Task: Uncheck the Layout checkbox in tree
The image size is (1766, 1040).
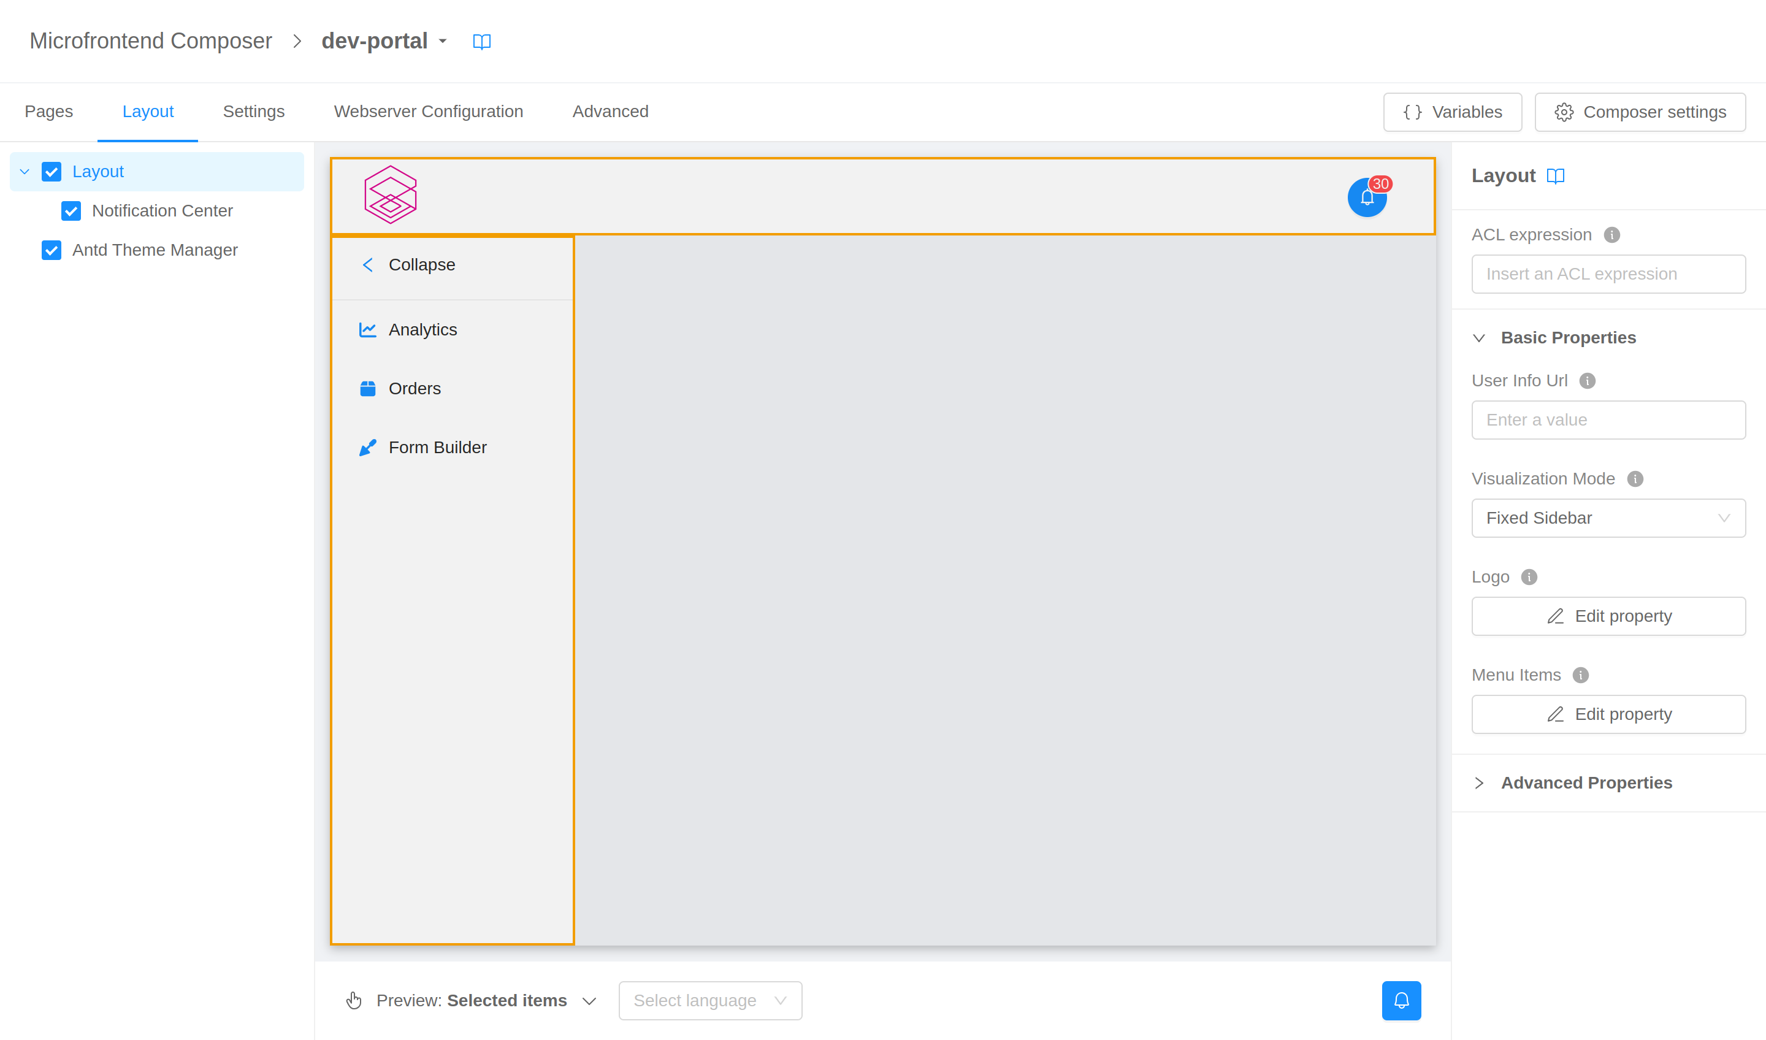Action: (51, 172)
